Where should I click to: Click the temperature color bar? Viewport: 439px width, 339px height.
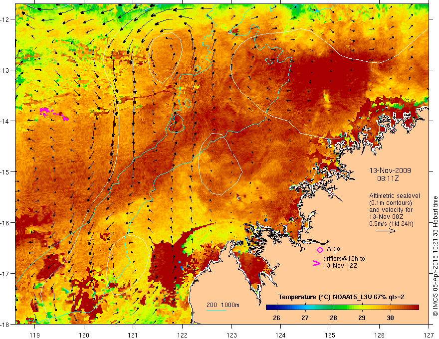(342, 308)
